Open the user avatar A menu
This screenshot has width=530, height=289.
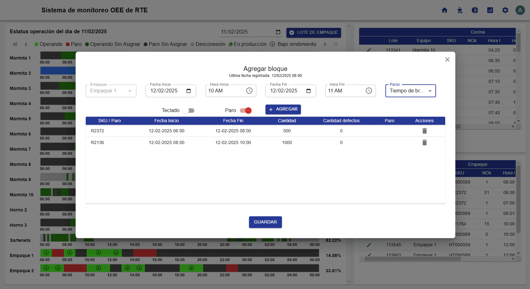(x=520, y=10)
